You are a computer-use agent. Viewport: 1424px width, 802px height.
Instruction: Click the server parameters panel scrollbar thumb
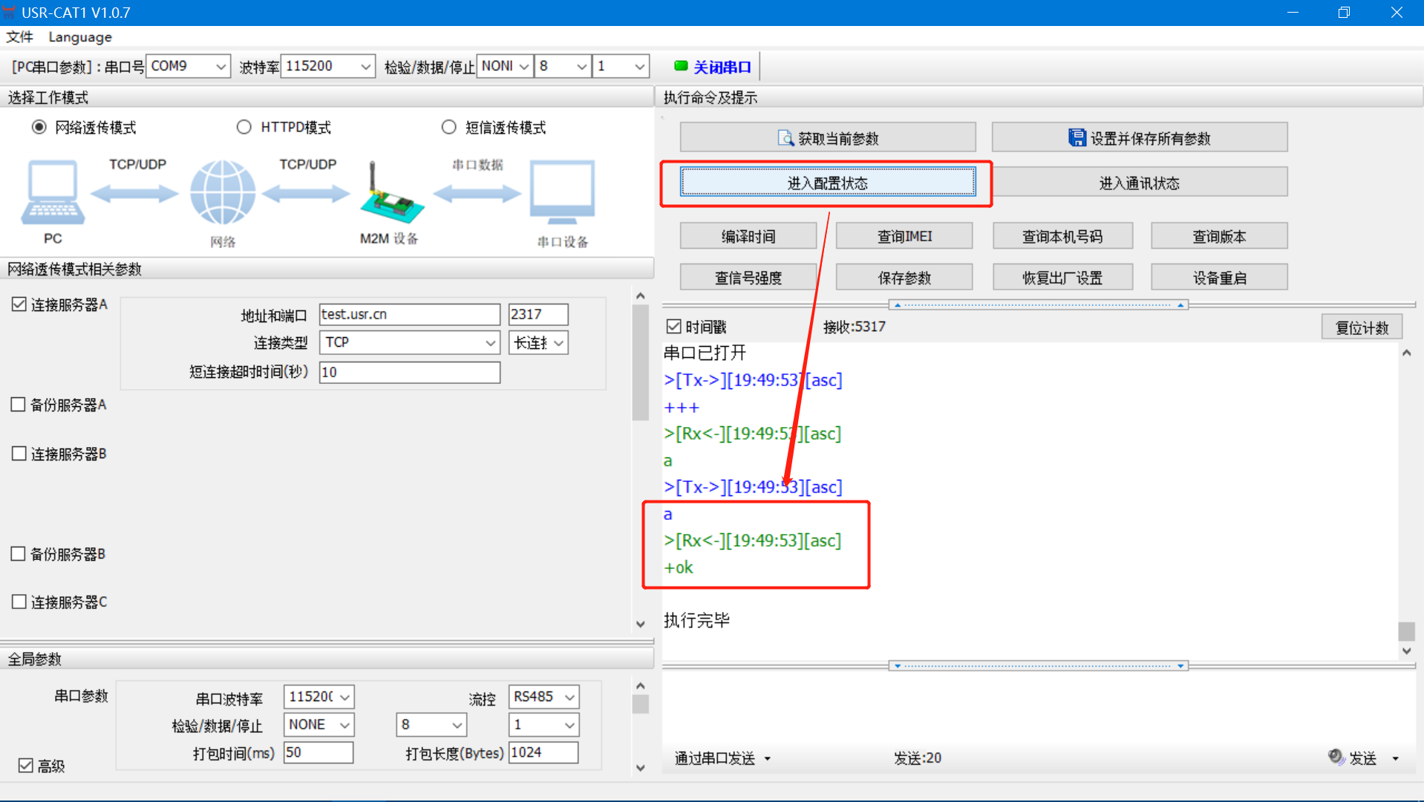click(x=641, y=362)
